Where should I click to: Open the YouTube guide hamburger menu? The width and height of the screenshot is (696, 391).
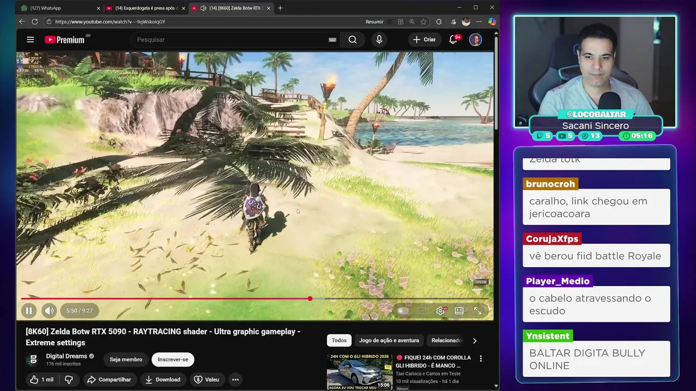pyautogui.click(x=30, y=40)
